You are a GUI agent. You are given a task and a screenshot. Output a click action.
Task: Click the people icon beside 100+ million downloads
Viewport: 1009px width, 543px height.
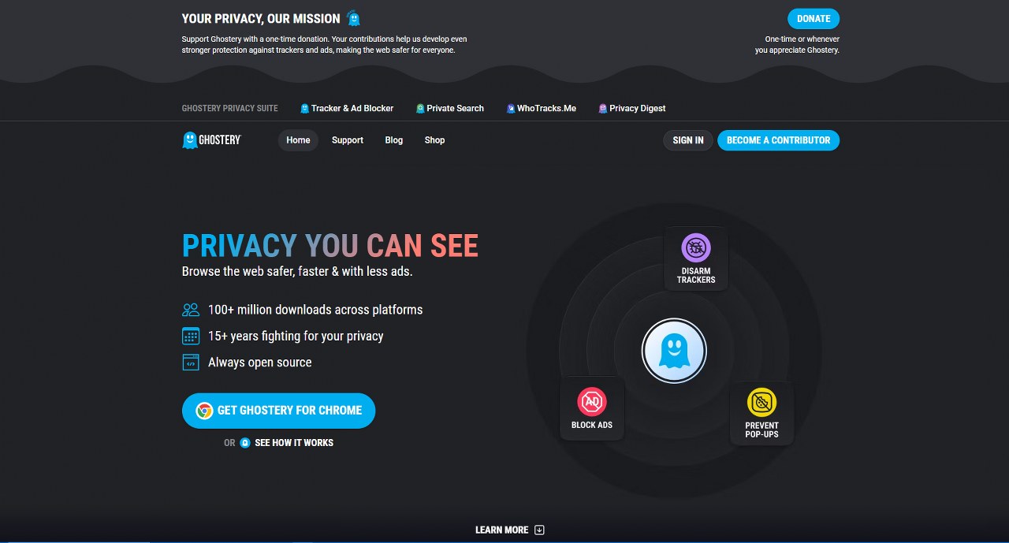coord(191,310)
